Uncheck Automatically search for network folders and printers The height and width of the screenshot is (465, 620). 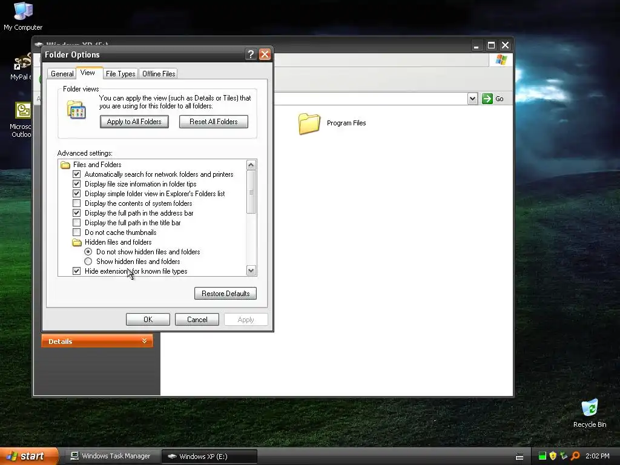77,174
